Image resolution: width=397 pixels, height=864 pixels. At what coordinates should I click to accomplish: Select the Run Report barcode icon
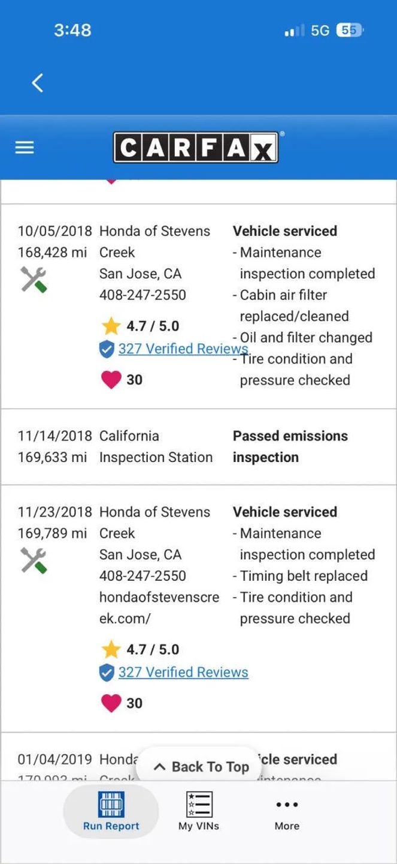[x=110, y=805]
